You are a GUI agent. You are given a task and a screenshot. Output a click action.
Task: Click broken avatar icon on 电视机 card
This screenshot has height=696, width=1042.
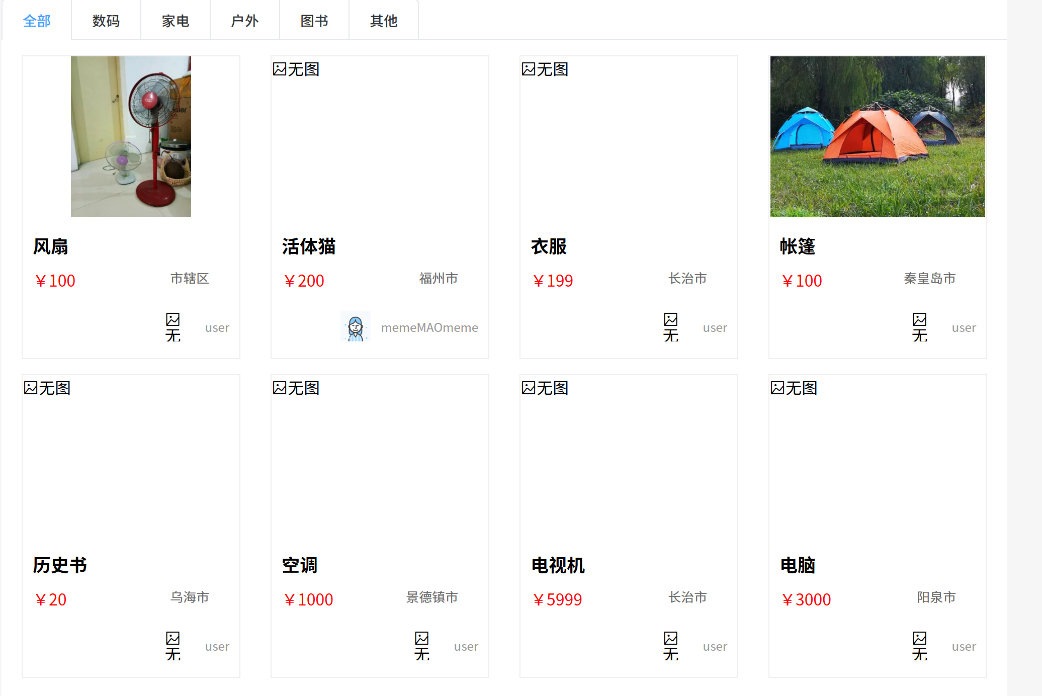click(x=670, y=646)
